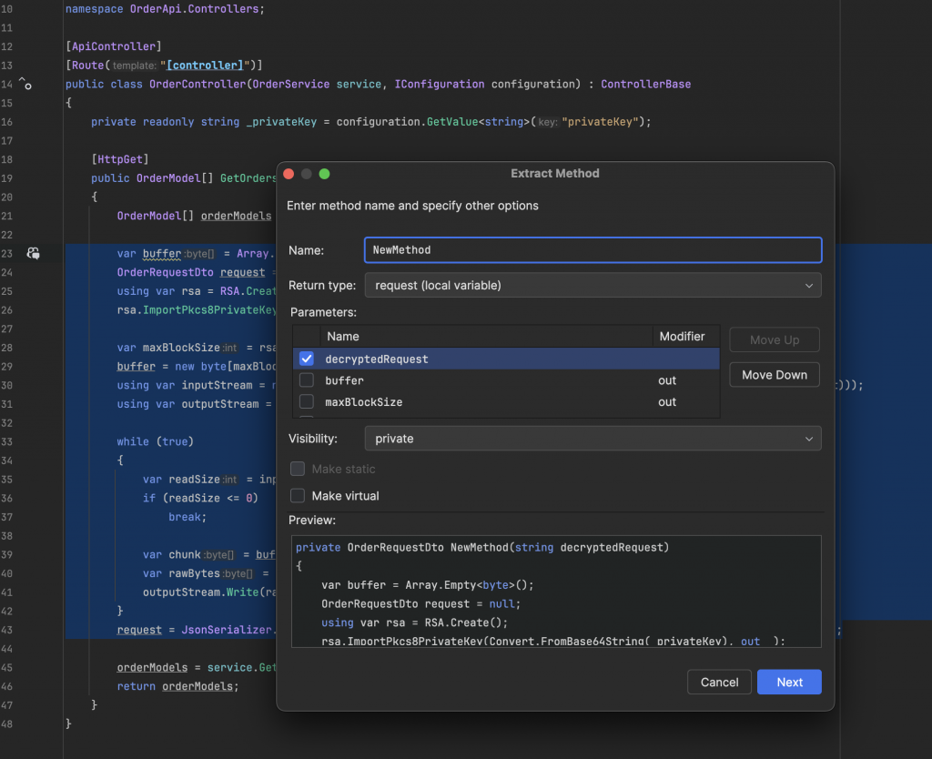This screenshot has width=932, height=759.
Task: Click the Next button
Action: 789,683
